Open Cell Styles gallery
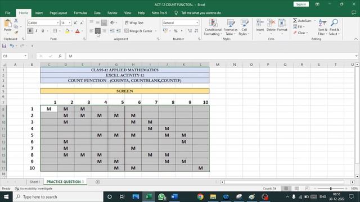Image resolution: width=360 pixels, height=202 pixels. click(244, 27)
